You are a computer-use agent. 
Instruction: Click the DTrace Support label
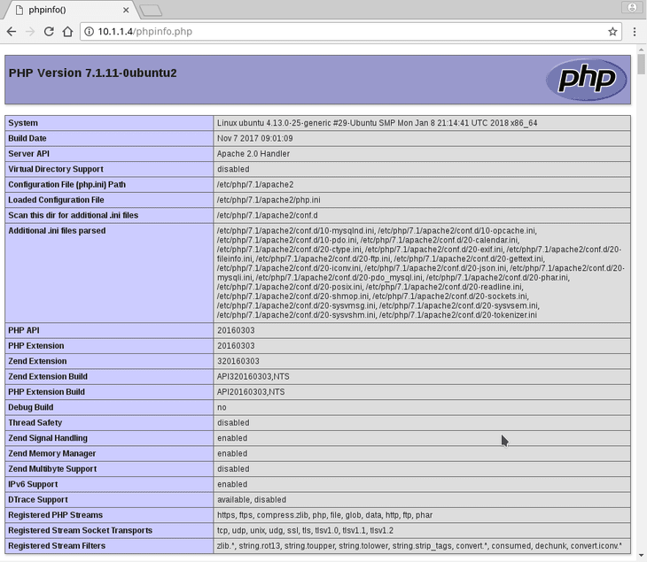[38, 499]
